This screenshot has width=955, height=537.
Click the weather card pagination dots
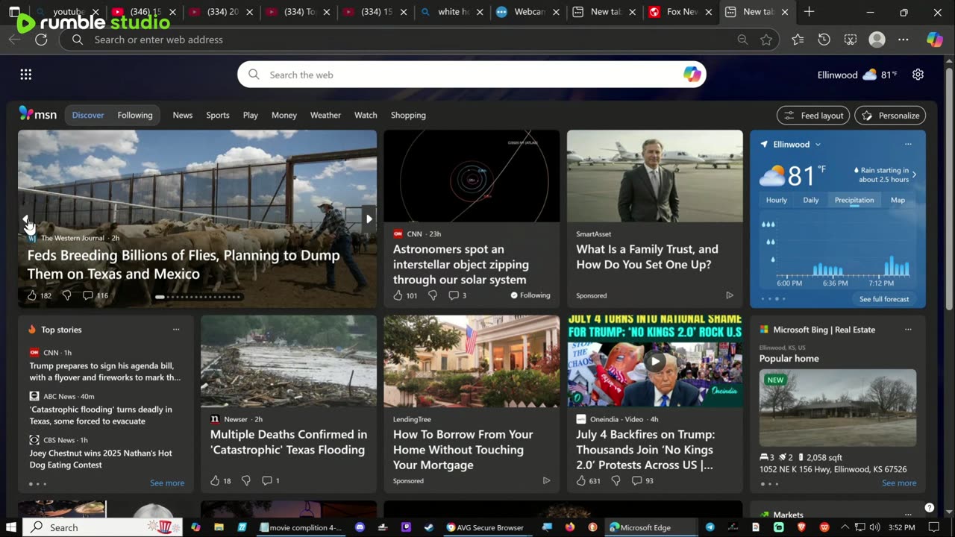point(773,299)
